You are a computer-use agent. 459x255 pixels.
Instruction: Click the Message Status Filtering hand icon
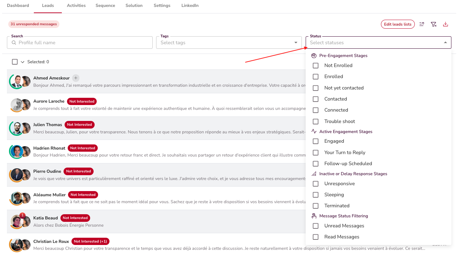pyautogui.click(x=314, y=216)
